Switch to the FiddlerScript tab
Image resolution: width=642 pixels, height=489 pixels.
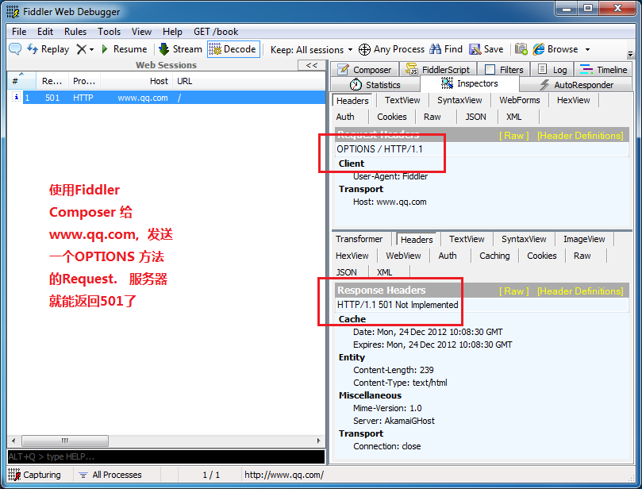coord(438,70)
